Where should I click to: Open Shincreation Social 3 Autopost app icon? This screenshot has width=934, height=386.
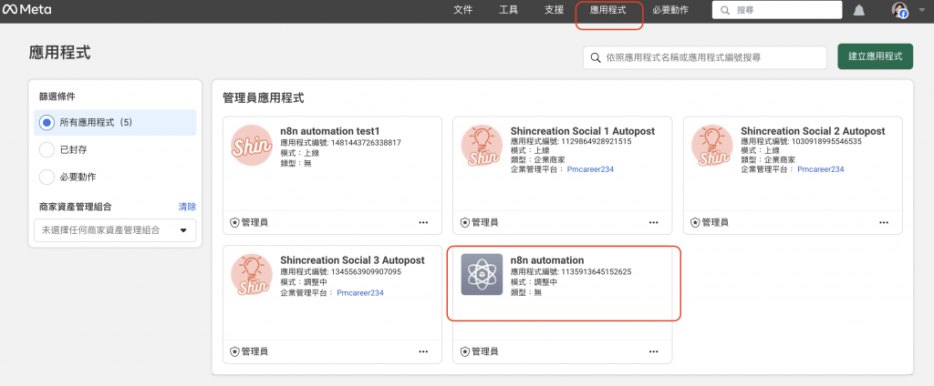[x=252, y=275]
